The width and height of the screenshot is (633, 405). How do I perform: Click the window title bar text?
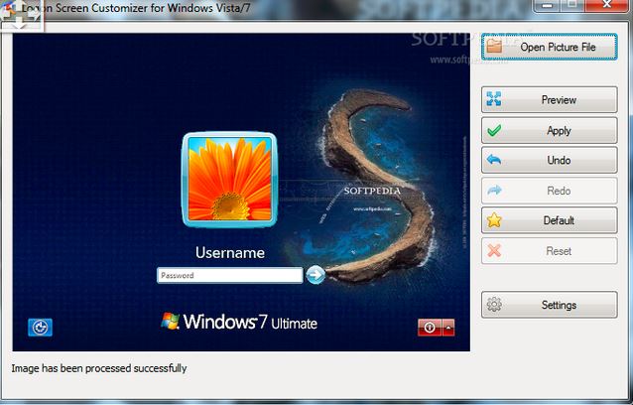pyautogui.click(x=136, y=8)
